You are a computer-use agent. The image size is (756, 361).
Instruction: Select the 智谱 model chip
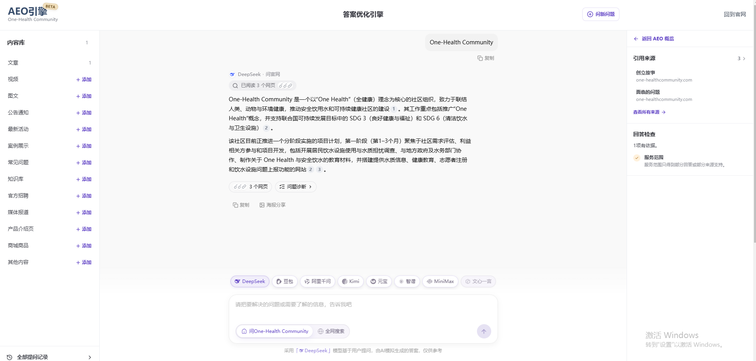coord(407,281)
